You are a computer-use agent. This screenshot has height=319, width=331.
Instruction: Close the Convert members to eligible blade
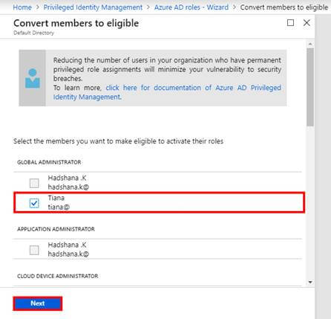(x=307, y=23)
